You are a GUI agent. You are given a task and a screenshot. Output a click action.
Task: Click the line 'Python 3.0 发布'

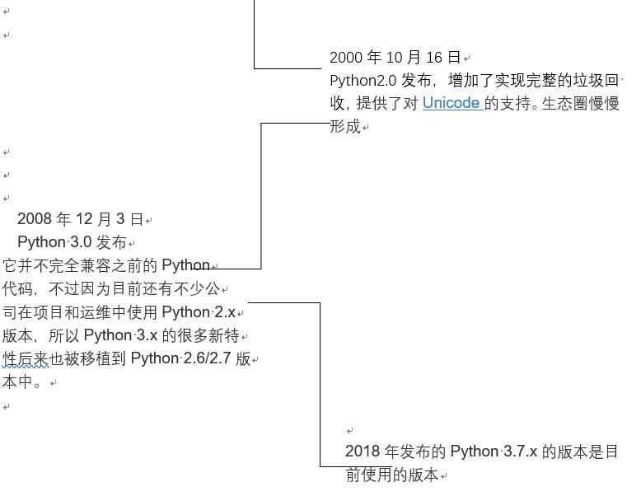coord(72,242)
